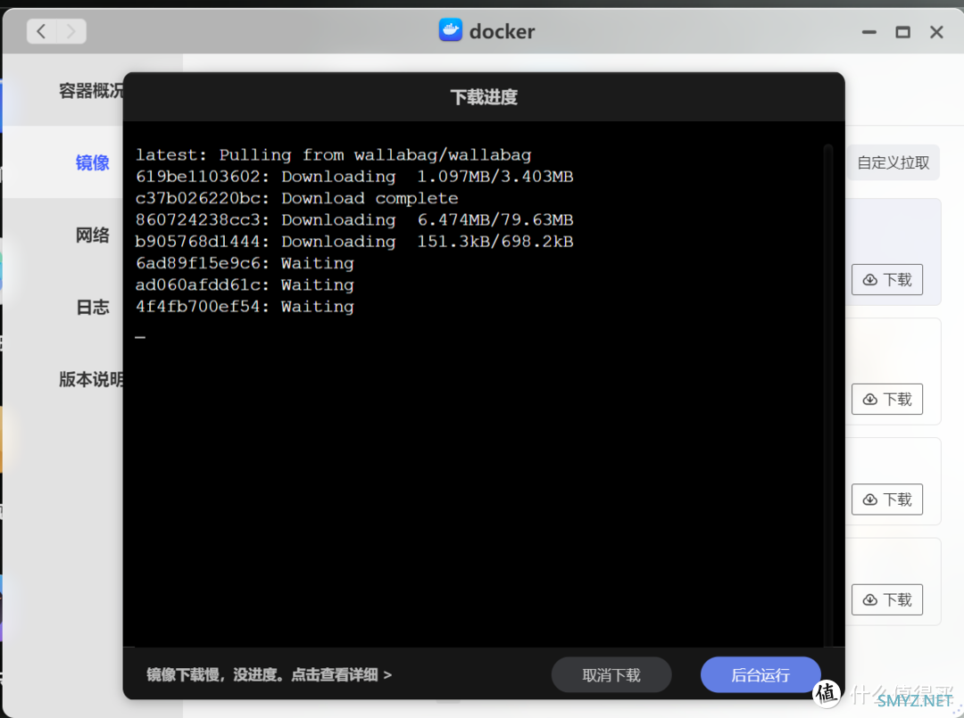Click the '4f4fb700ef54: Waiting' line
The width and height of the screenshot is (964, 718).
click(245, 307)
